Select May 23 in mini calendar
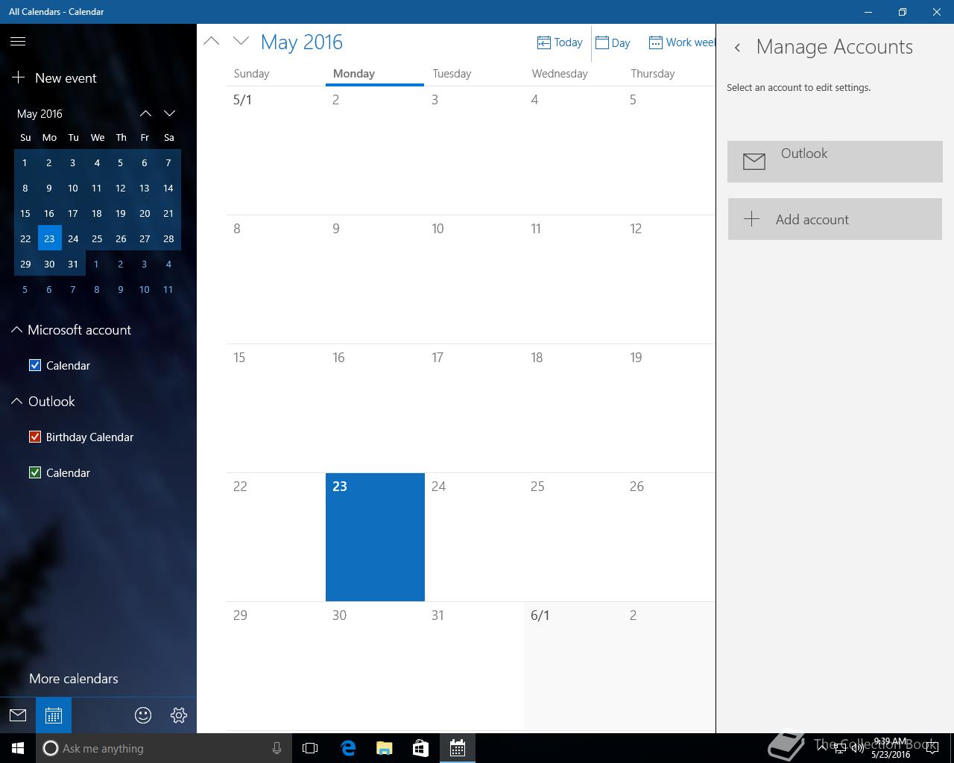Screen dimensions: 954x763 click(x=49, y=238)
